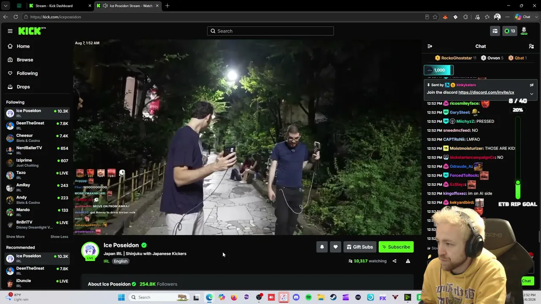Open the Discord invite link in pinned message
541x304 pixels.
pyautogui.click(x=486, y=92)
